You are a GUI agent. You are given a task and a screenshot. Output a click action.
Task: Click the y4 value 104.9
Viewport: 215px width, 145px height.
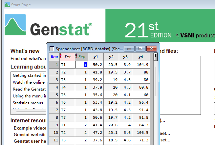(x=141, y=65)
